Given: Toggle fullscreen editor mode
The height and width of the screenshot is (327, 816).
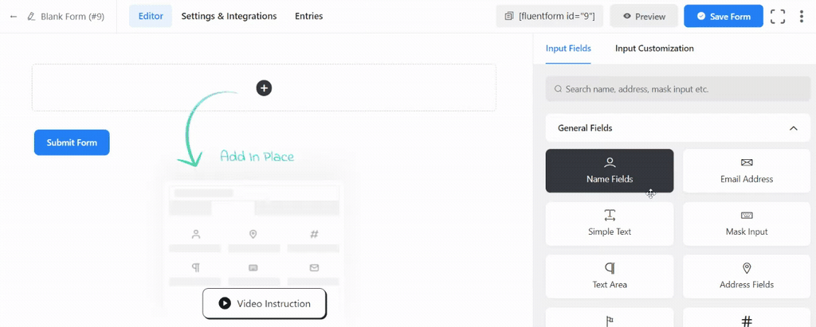Looking at the screenshot, I should (778, 16).
